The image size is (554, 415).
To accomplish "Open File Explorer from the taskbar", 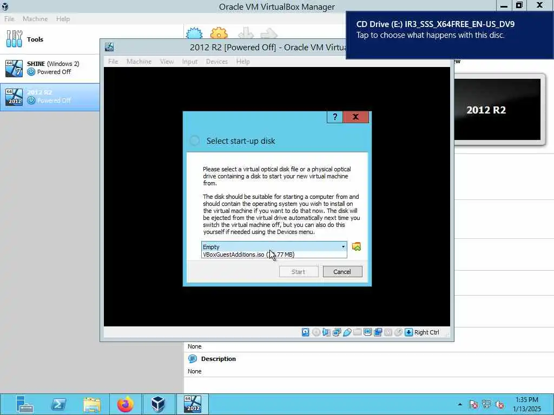I will point(92,404).
